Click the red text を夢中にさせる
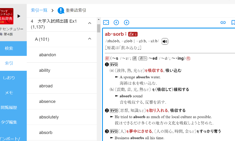The height and width of the screenshot is (141, 235). [139, 131]
